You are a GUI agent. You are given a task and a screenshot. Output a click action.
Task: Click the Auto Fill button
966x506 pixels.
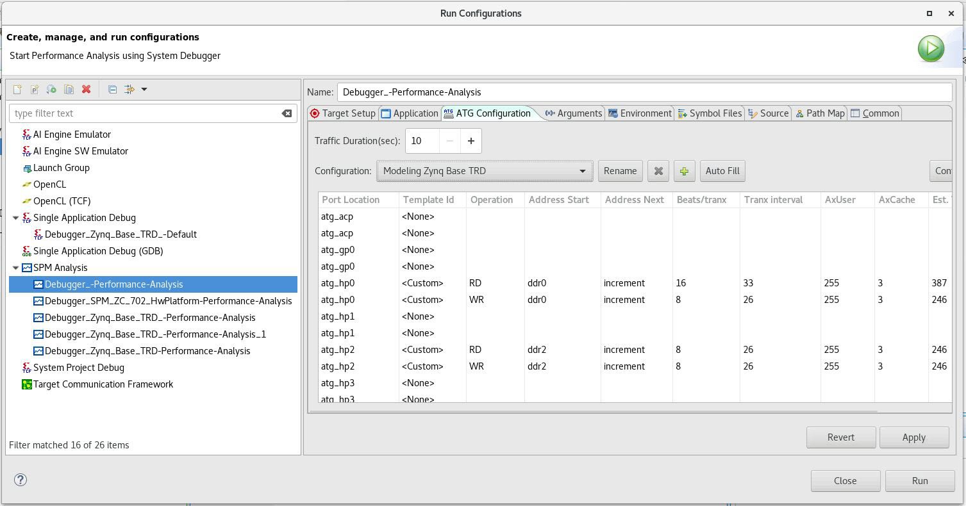tap(722, 170)
